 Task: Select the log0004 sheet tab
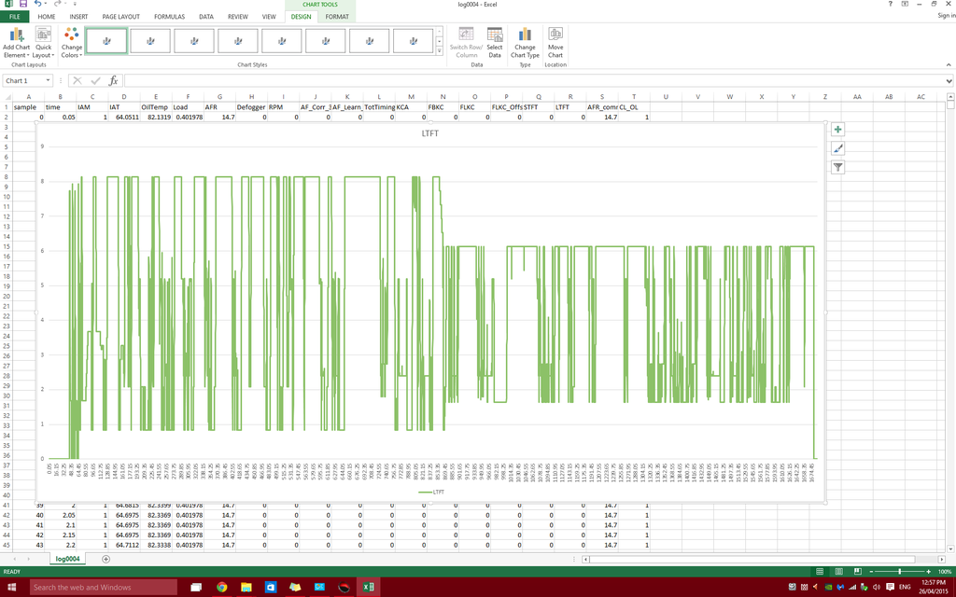(69, 559)
